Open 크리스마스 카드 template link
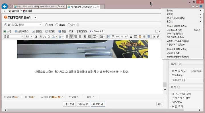 [x=181, y=98]
